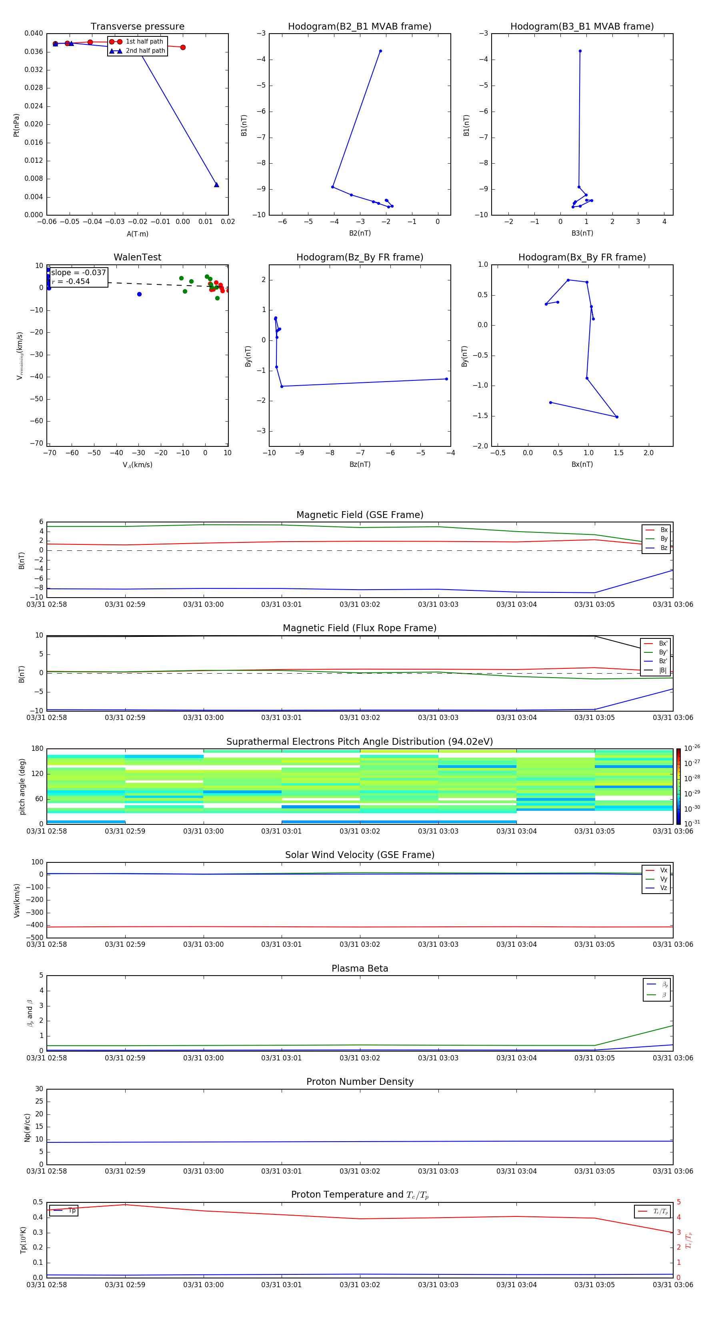Click the red point at A=0.00 in Transverse pressure
The height and width of the screenshot is (1320, 720).
(x=183, y=47)
